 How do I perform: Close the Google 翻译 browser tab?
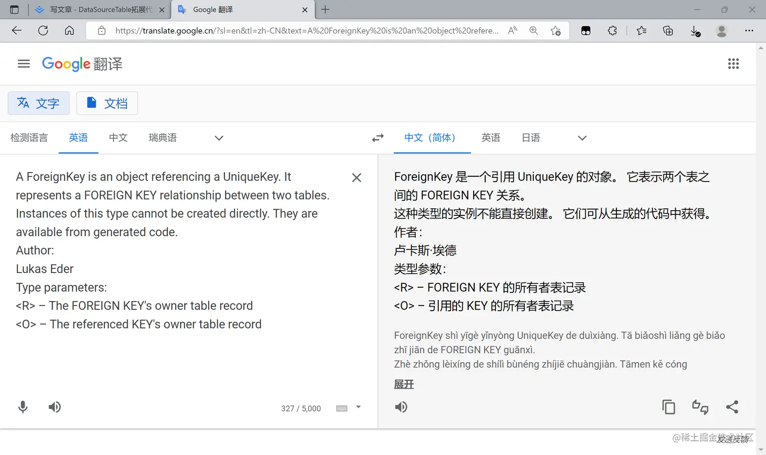[305, 10]
